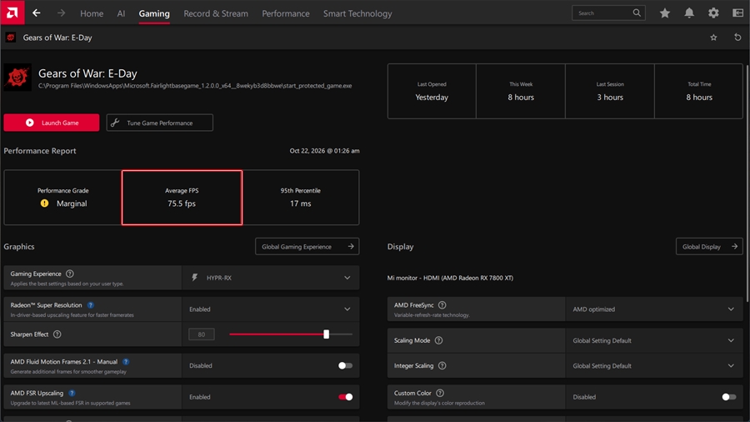Click the yellow Marginal warning icon

pos(44,203)
